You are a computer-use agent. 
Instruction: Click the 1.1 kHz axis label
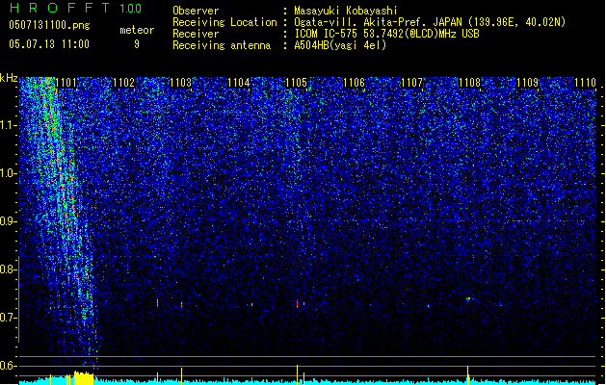click(x=9, y=125)
